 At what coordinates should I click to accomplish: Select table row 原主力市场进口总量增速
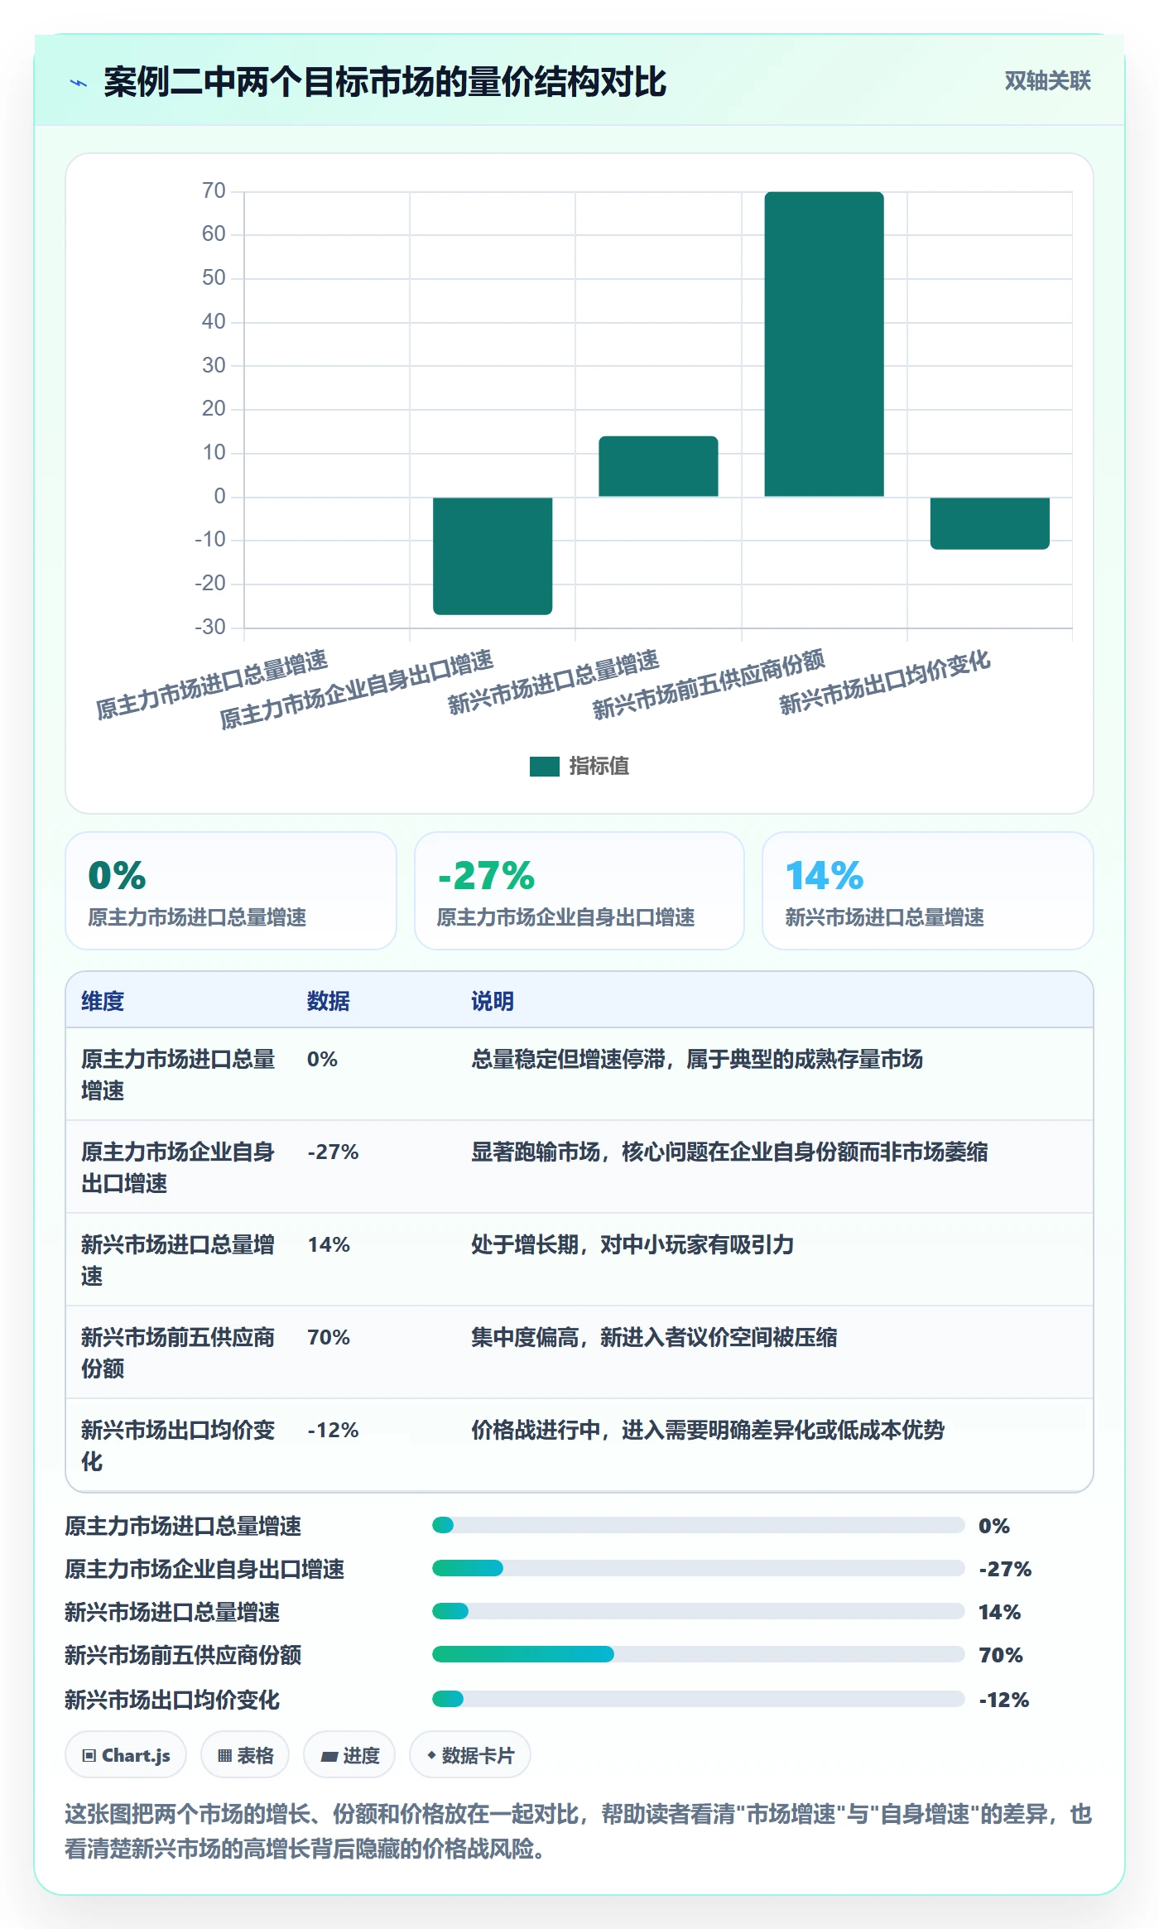click(579, 1075)
